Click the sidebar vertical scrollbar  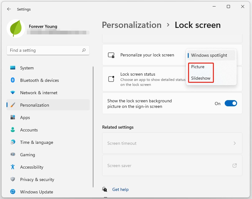[x=93, y=127]
